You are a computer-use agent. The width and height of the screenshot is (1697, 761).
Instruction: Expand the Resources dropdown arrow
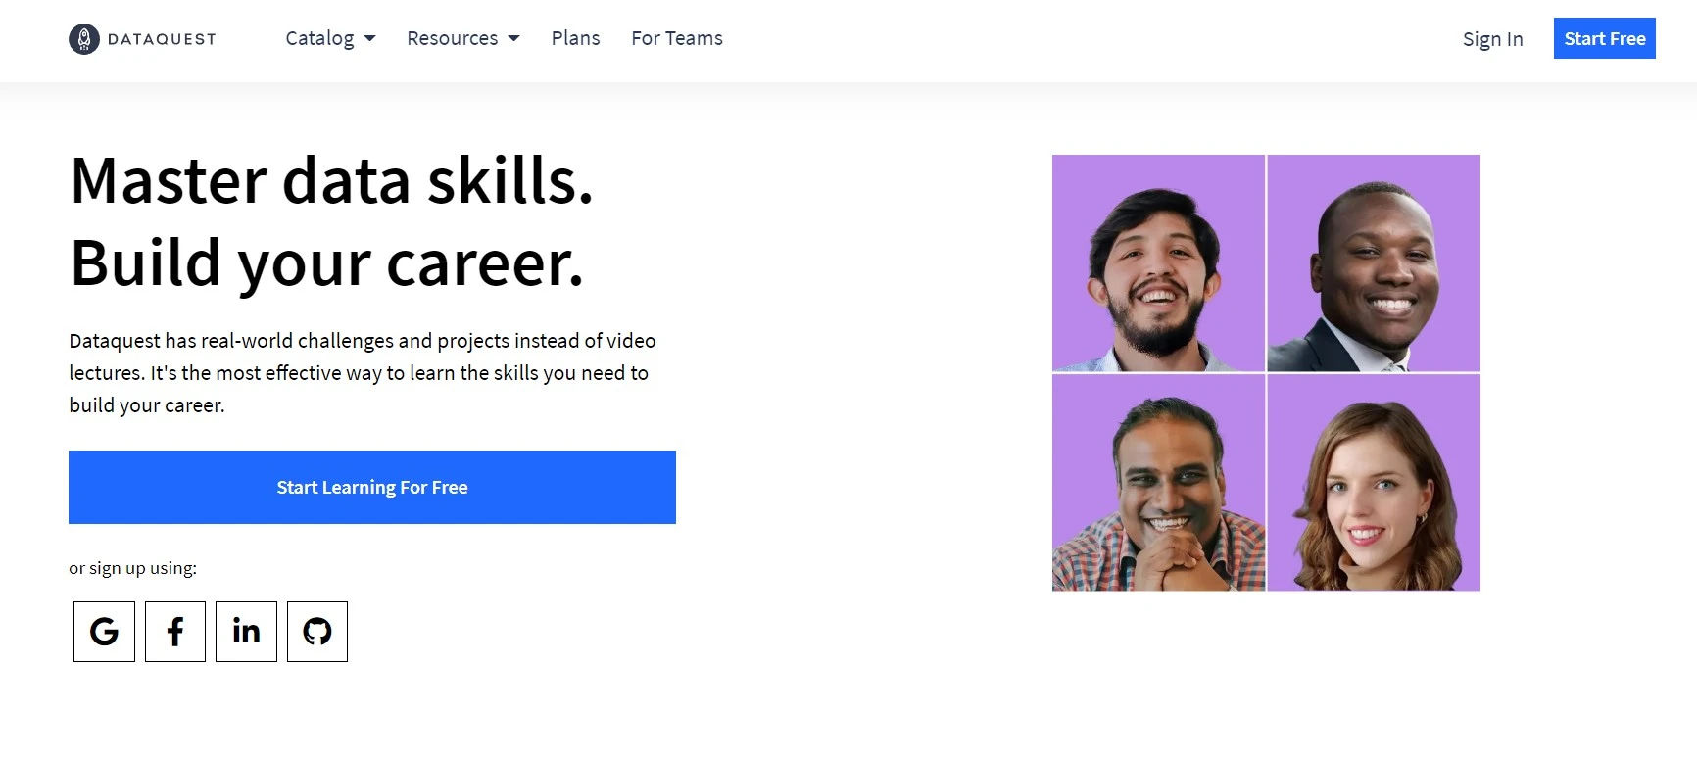click(x=513, y=39)
